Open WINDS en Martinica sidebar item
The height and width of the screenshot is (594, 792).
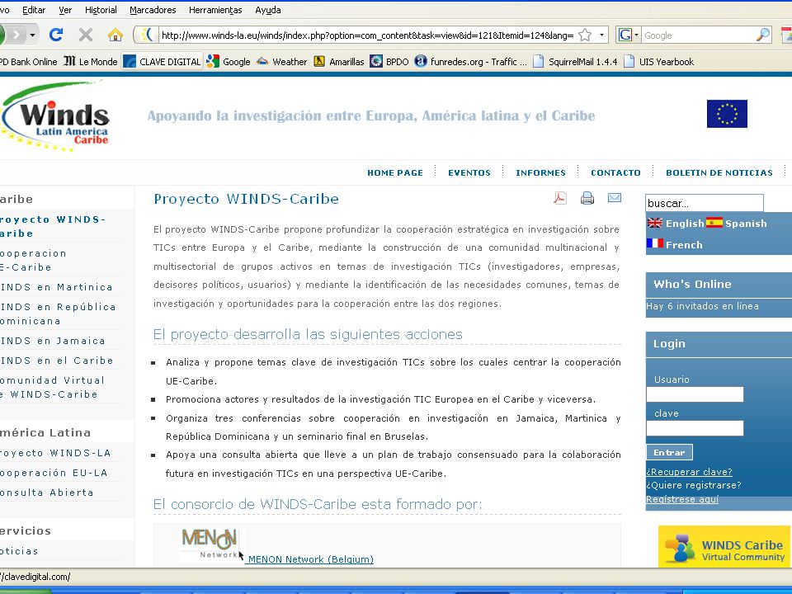(57, 287)
